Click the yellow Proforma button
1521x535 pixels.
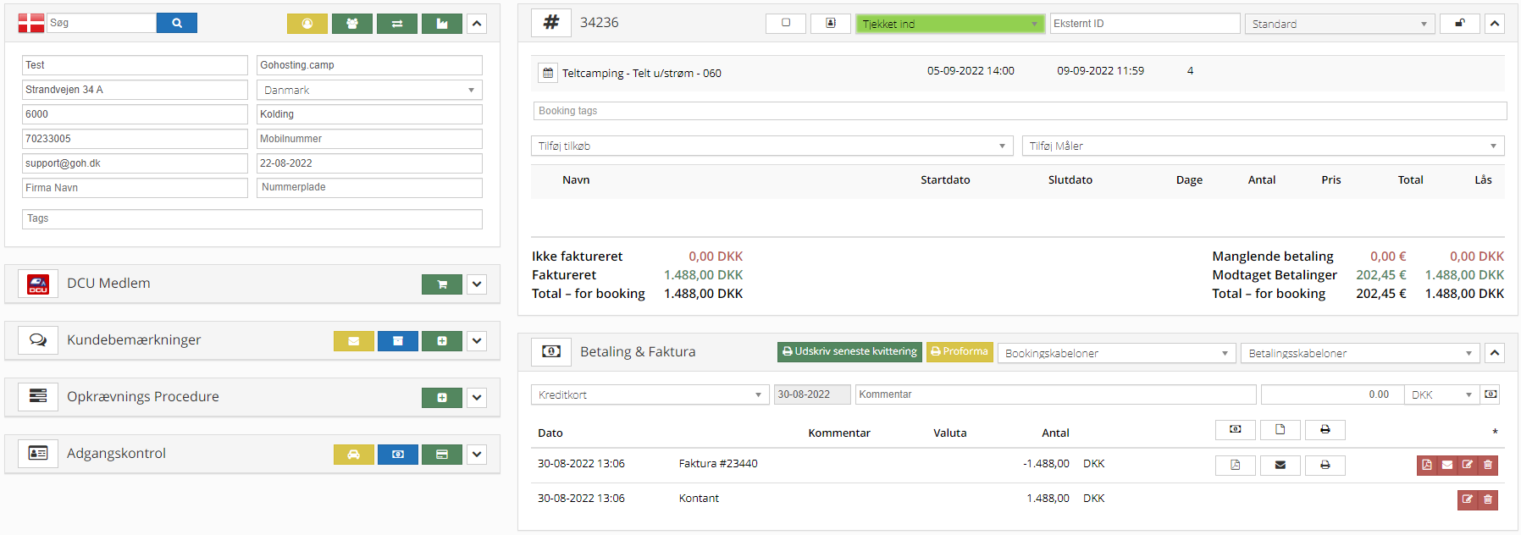coord(959,351)
